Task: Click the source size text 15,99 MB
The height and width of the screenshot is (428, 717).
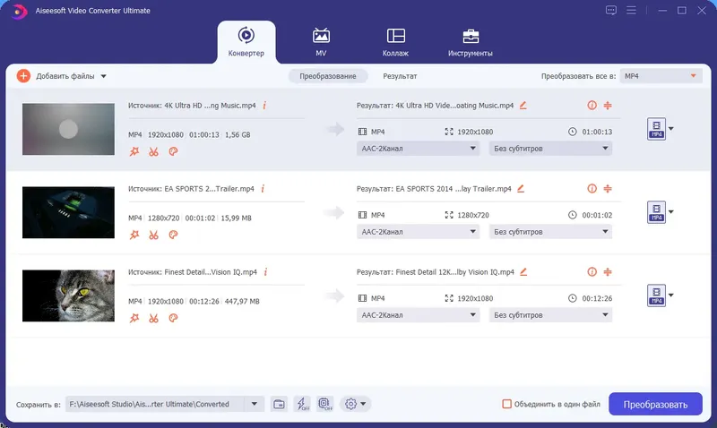Action: point(237,218)
